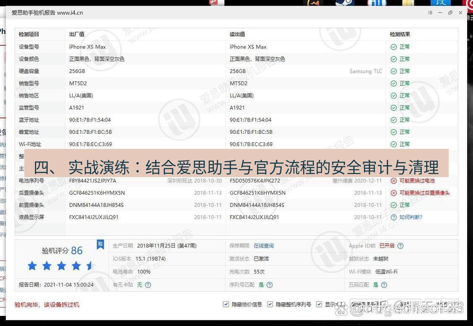
Task: Click the 检测项目 column header
Action: coord(29,34)
